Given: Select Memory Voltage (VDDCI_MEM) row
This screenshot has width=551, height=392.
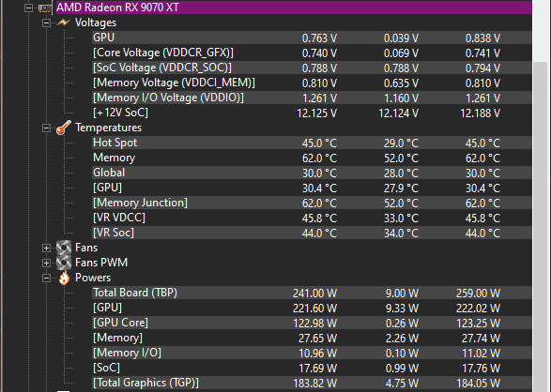Looking at the screenshot, I should pos(312,83).
